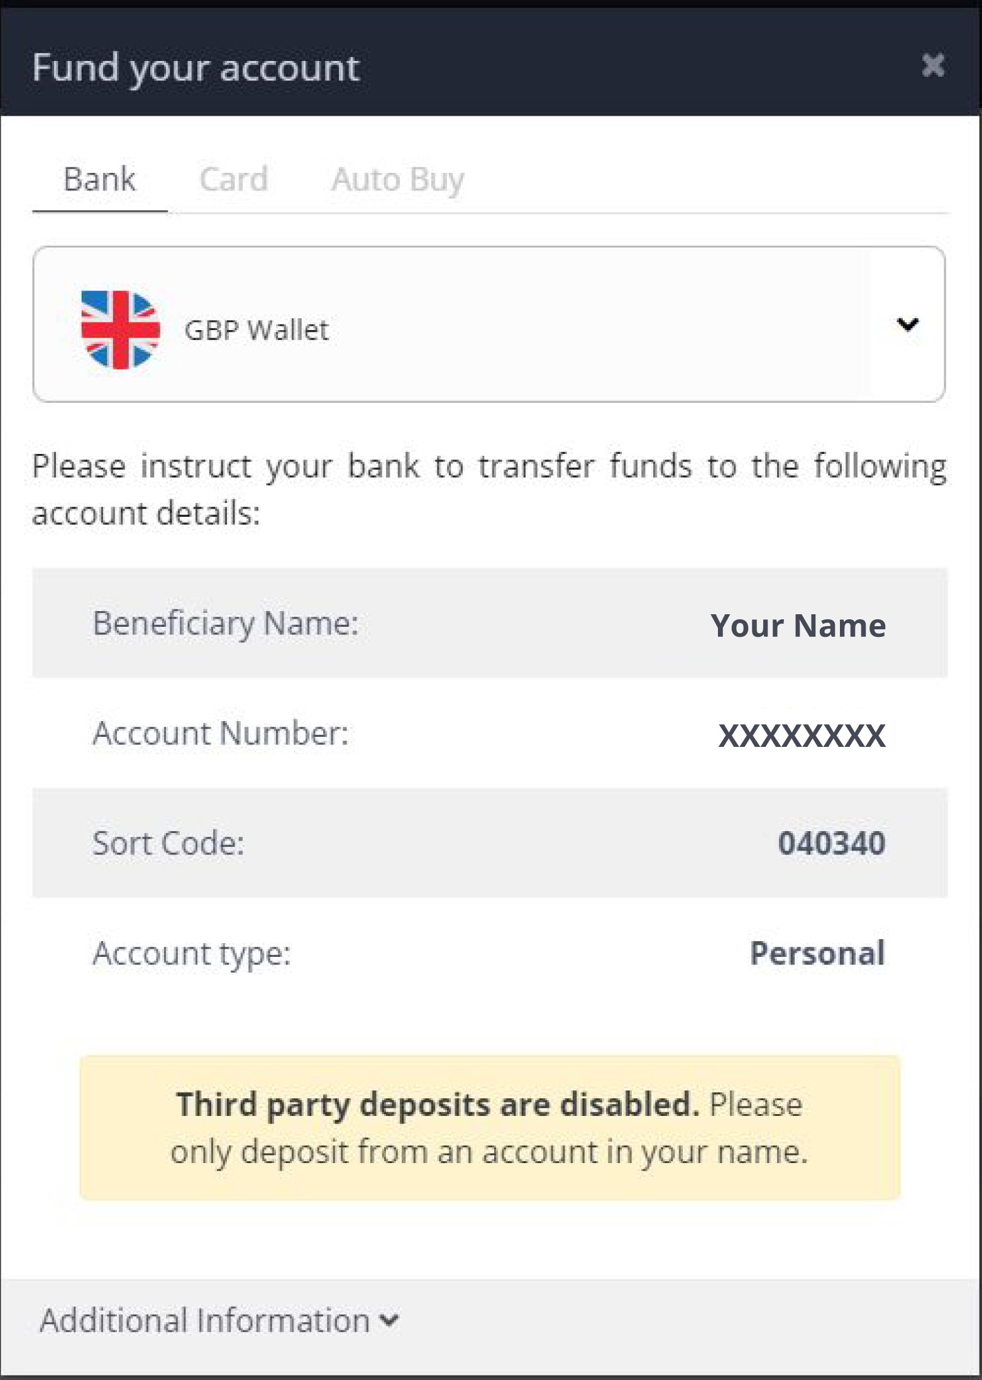Select the sort code value 040340
The image size is (982, 1380).
[x=832, y=843]
